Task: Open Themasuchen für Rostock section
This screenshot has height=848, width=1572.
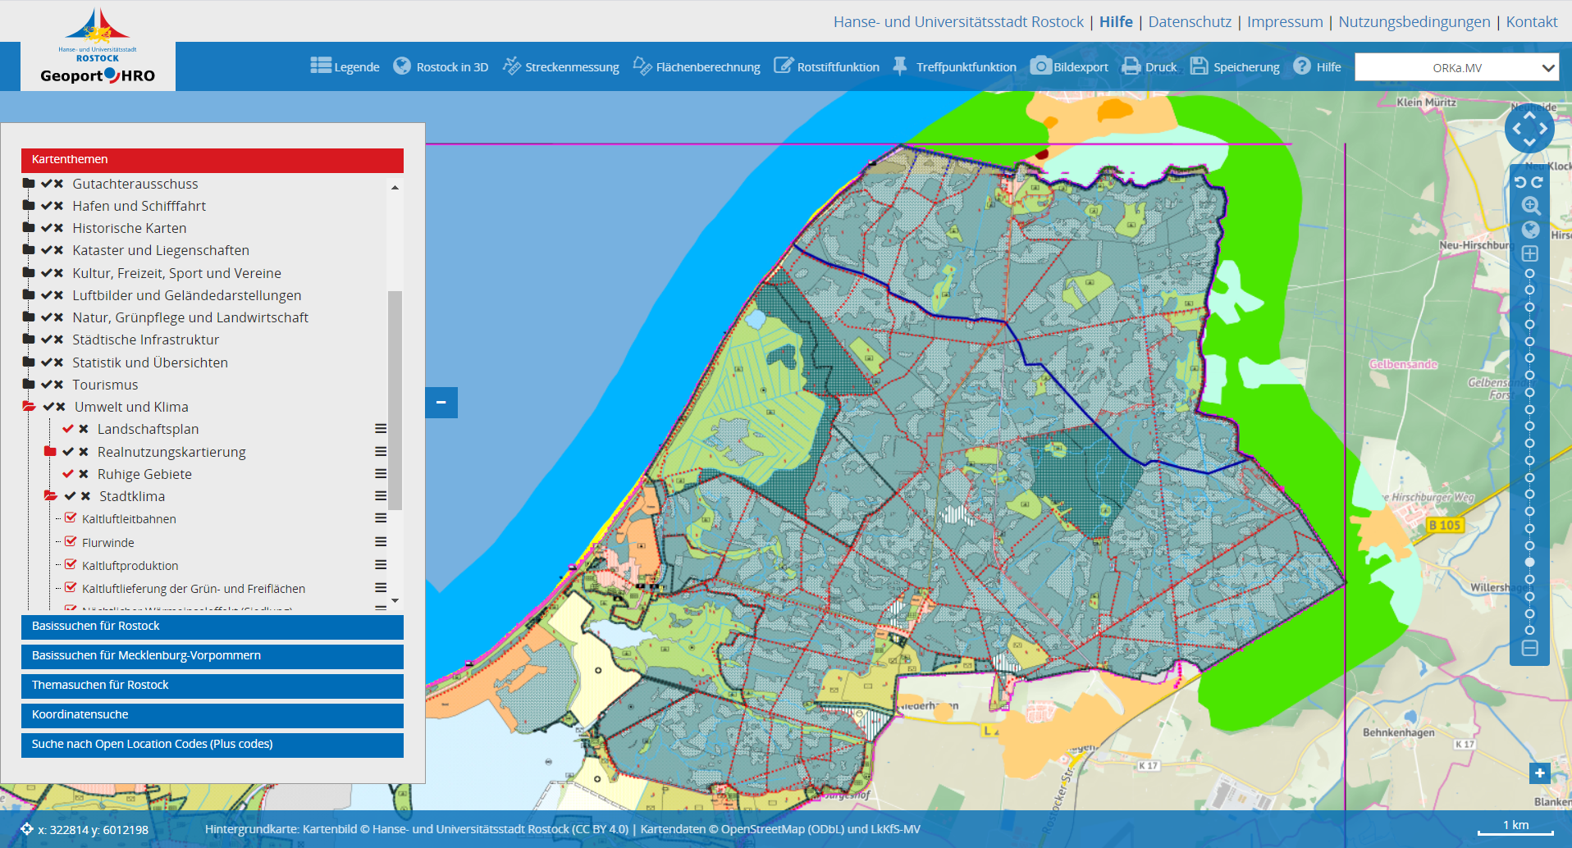Action: [x=212, y=686]
